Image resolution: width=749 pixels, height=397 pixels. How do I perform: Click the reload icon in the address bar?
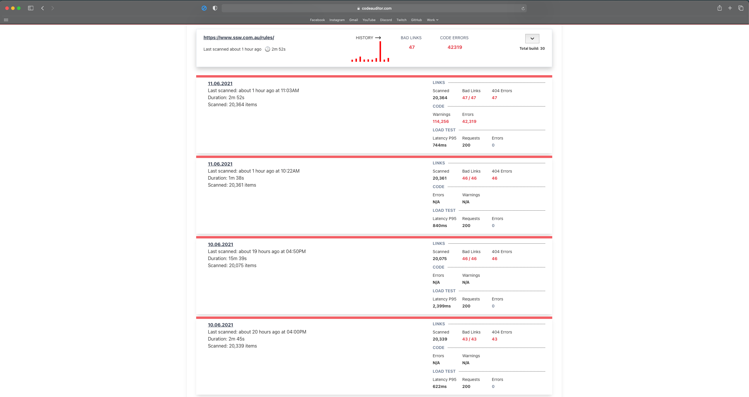(523, 8)
